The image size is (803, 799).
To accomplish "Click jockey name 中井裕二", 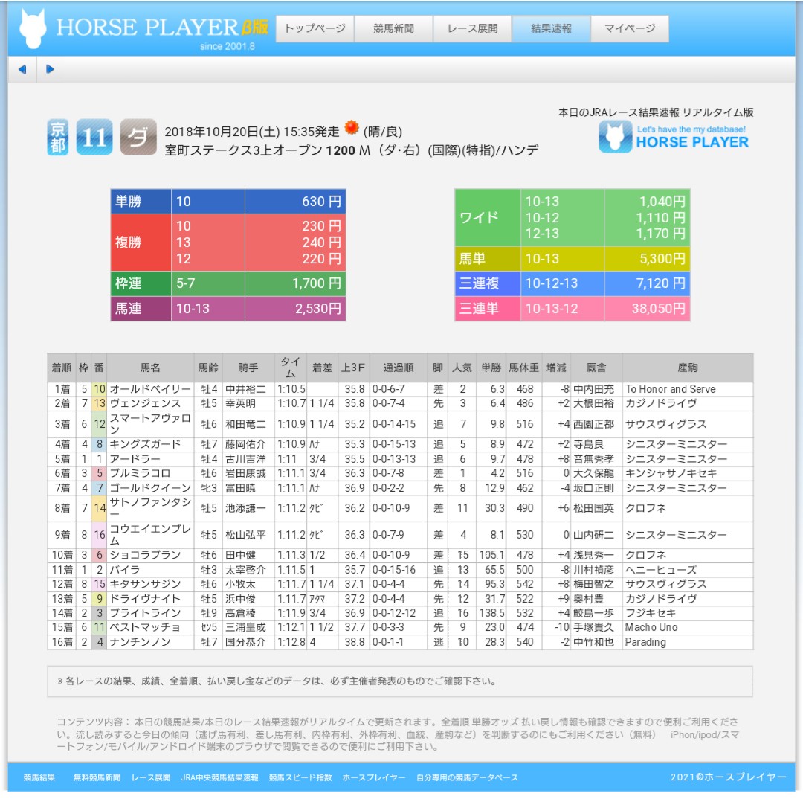I will coord(245,390).
